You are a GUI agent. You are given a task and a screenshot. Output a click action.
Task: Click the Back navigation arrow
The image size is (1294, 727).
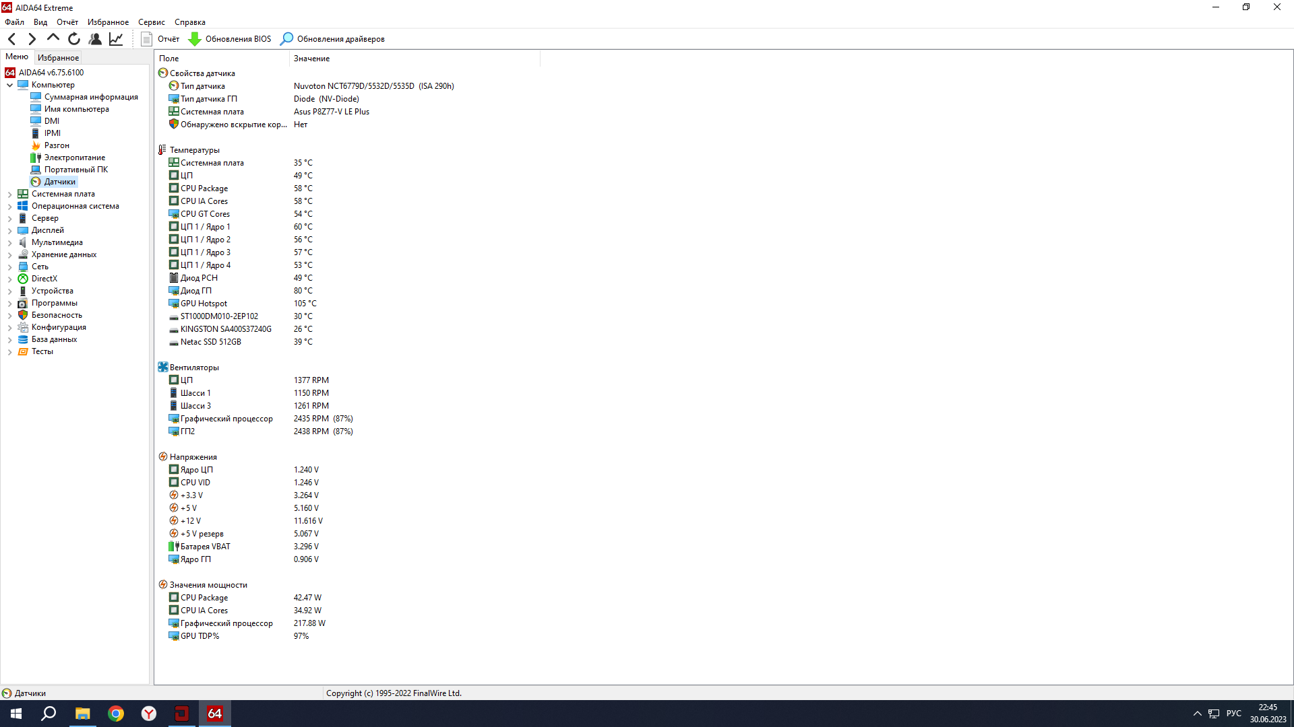point(11,39)
